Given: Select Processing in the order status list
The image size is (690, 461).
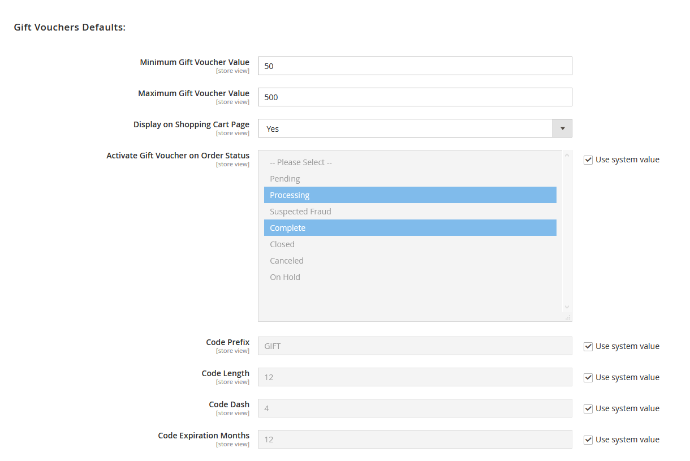Looking at the screenshot, I should [290, 195].
